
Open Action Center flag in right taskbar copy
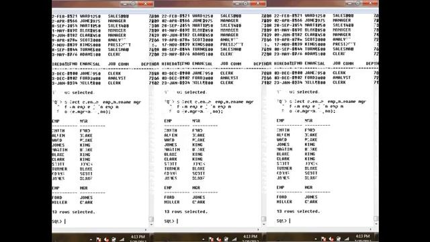(x=324, y=239)
